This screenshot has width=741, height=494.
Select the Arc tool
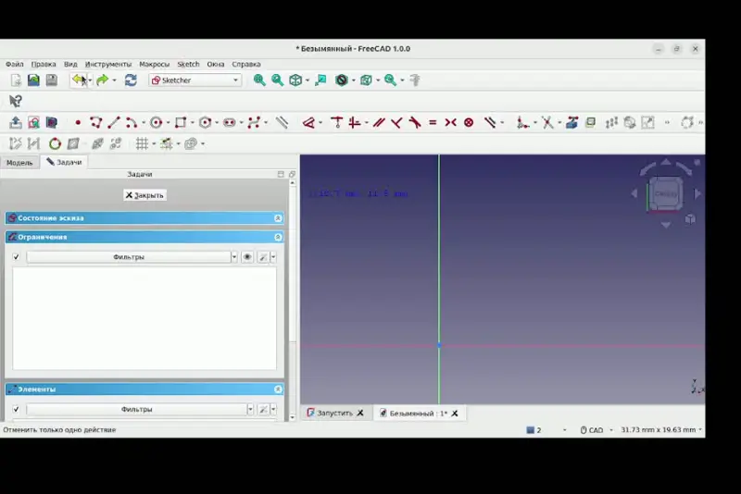pyautogui.click(x=132, y=123)
